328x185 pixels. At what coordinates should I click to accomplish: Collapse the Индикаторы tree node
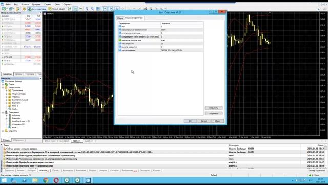point(3,87)
